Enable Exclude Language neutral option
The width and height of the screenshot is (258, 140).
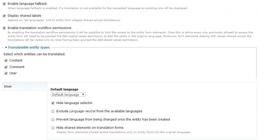53,111
